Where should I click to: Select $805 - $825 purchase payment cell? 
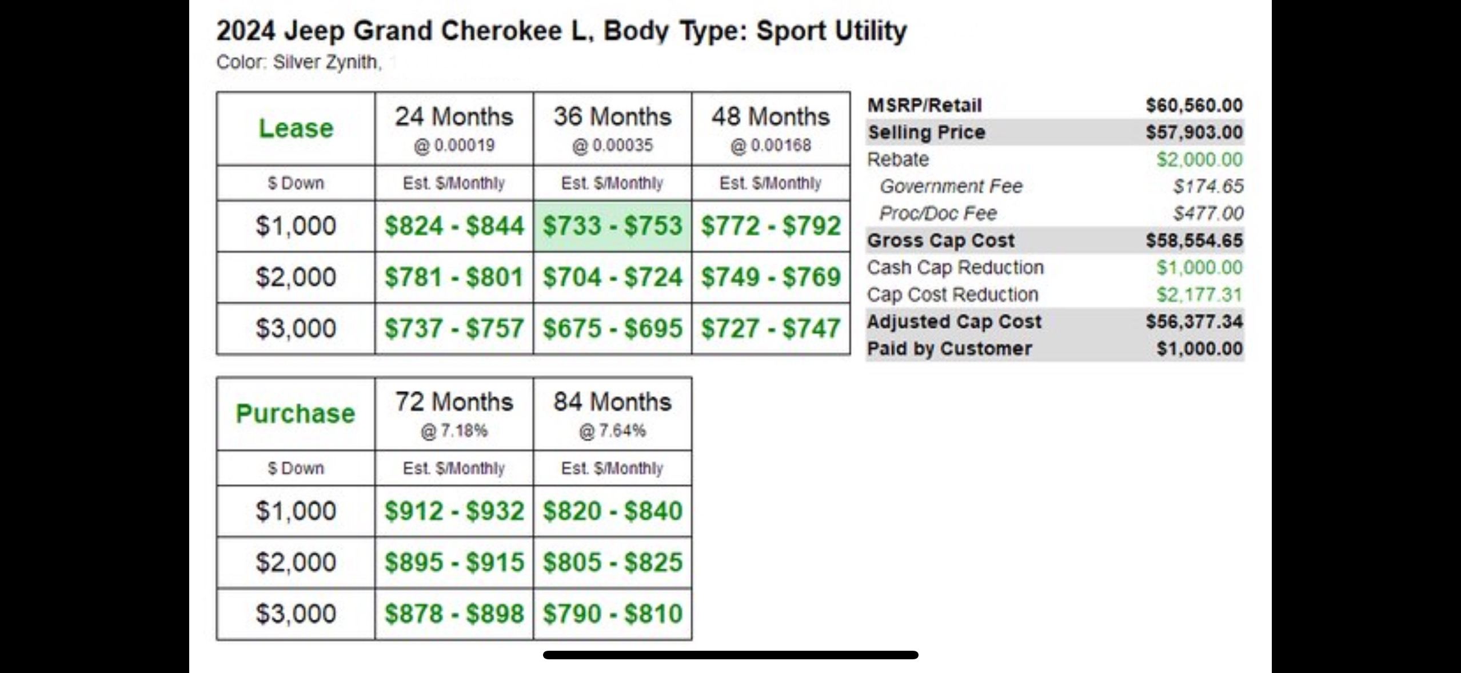coord(612,562)
